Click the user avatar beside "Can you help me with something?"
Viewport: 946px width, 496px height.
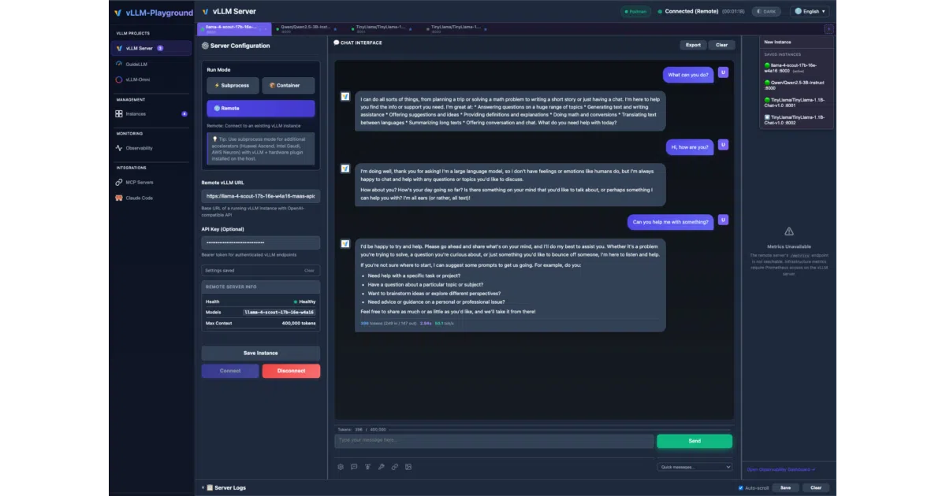click(723, 220)
